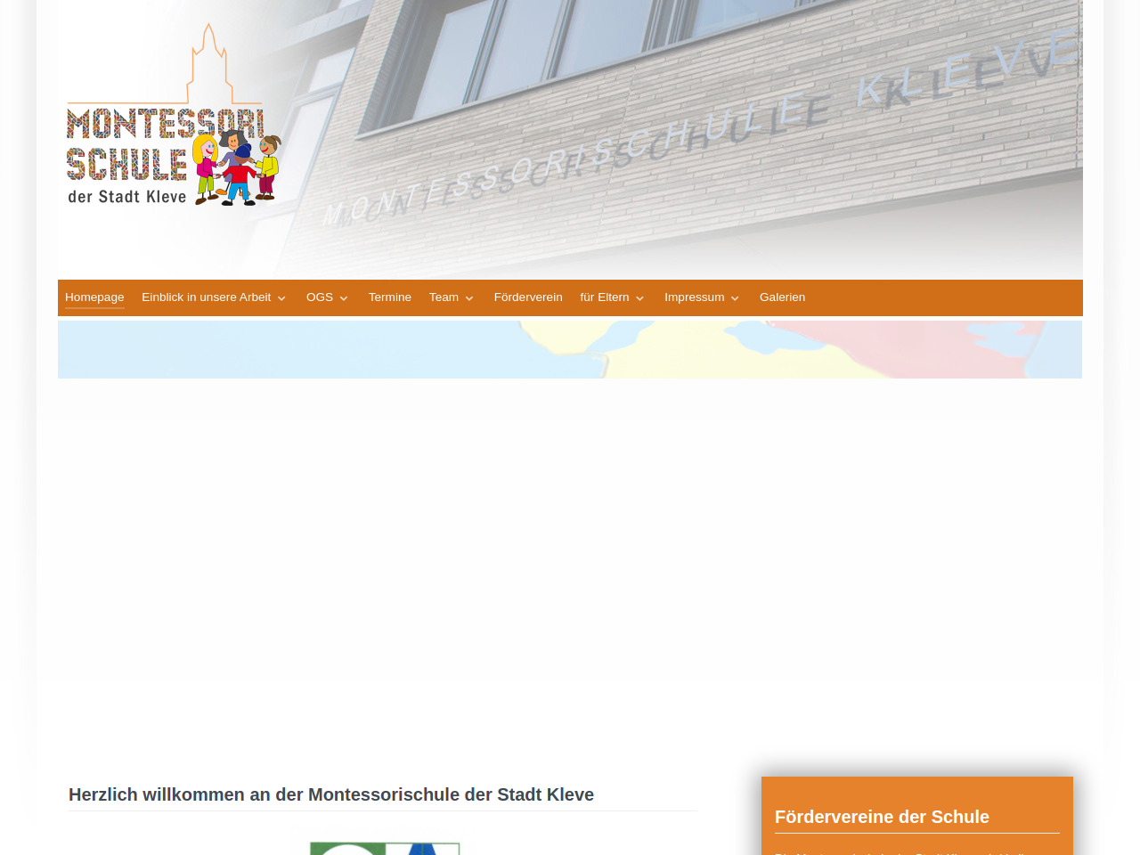
Task: Expand chevron beside 'Einblick in unsere Arbeit'
Action: coord(281,298)
